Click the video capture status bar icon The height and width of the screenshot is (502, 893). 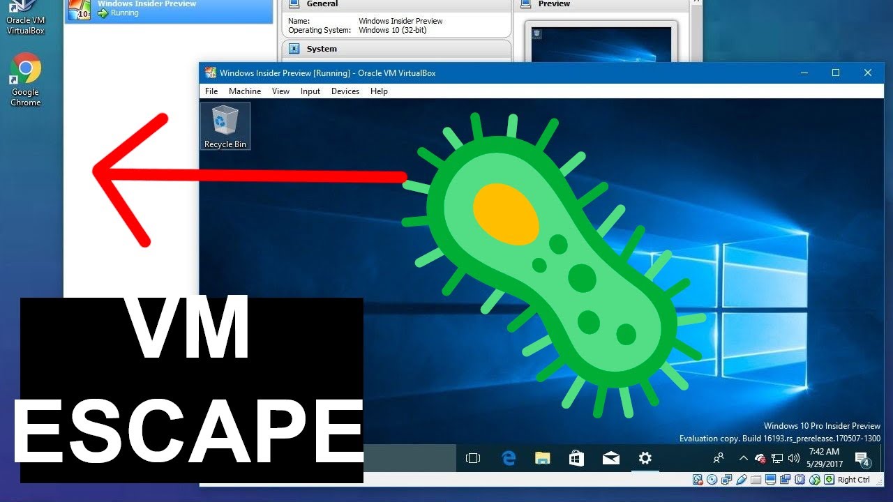pos(785,480)
